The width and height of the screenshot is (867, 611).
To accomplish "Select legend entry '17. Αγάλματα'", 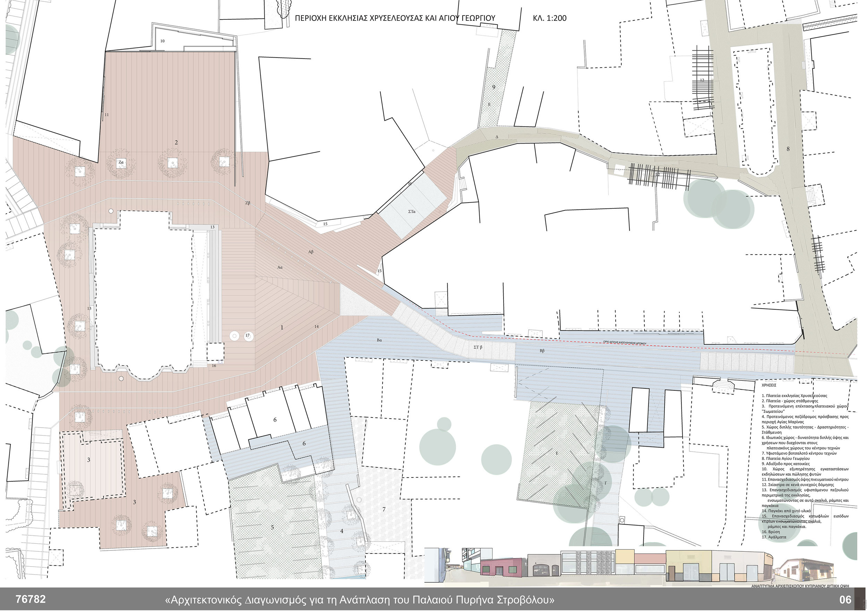I will tap(774, 537).
